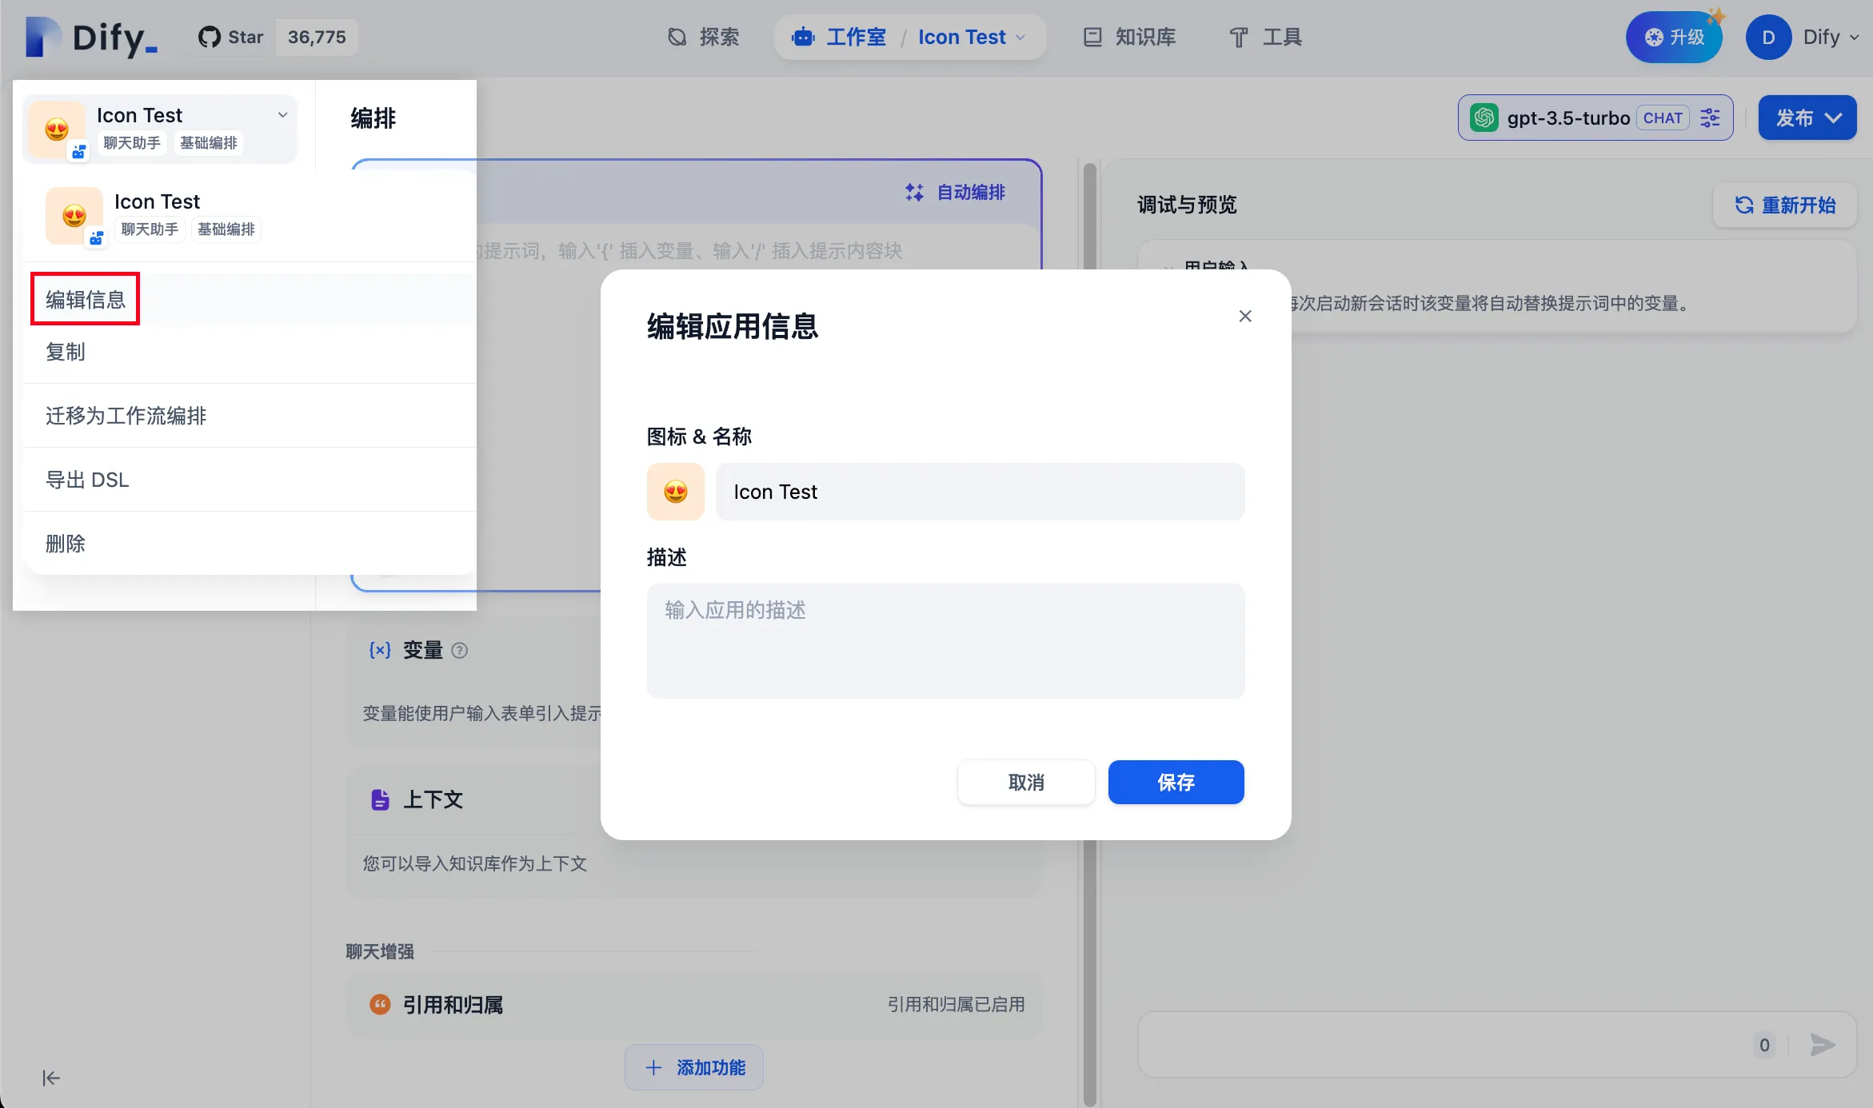Choose 导出 DSL menu entry

87,480
